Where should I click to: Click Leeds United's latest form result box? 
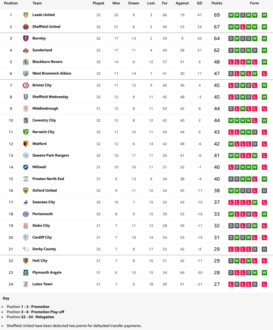click(264, 15)
